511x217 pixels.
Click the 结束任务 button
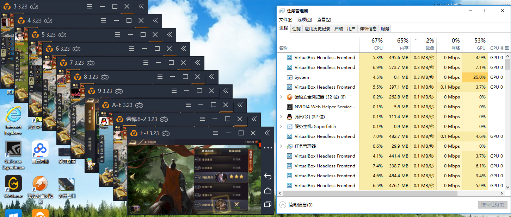tap(493, 205)
